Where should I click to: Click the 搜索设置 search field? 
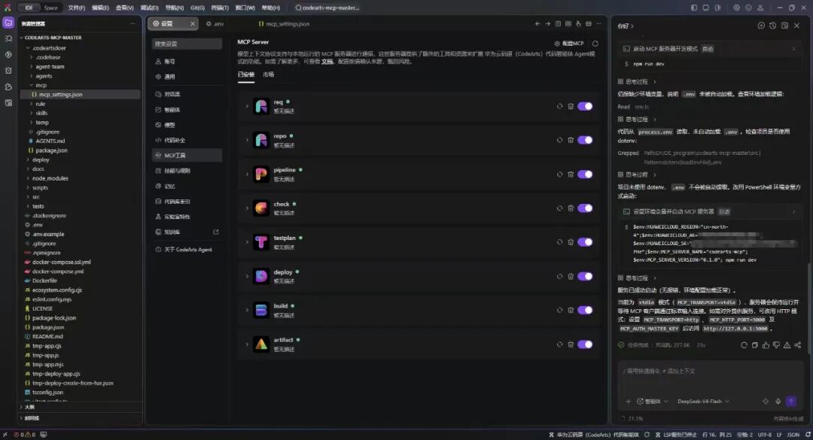(x=187, y=44)
